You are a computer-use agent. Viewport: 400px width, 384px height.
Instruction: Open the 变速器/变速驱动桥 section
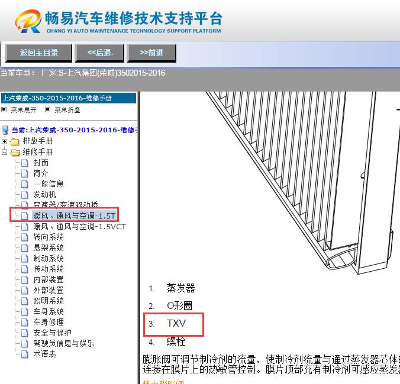pyautogui.click(x=66, y=204)
